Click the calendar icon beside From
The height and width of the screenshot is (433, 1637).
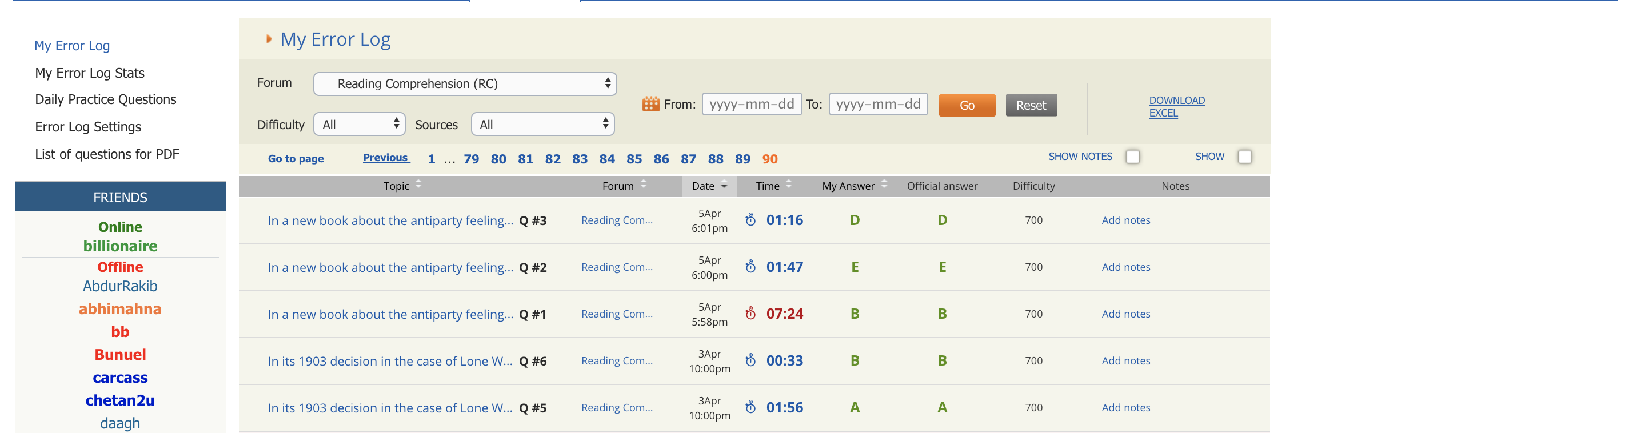pyautogui.click(x=650, y=104)
